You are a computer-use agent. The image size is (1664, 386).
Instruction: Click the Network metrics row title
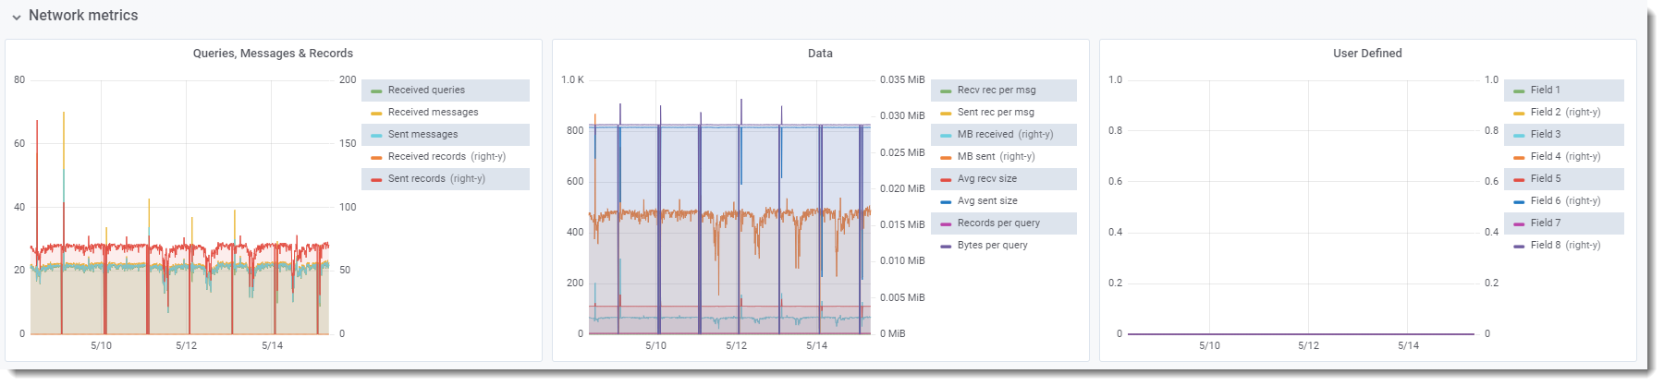(83, 16)
